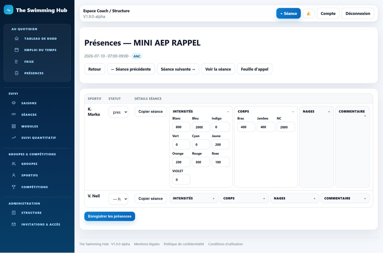Click the Modules grid icon
Viewport: 383px width, 253px height.
[x=14, y=126]
